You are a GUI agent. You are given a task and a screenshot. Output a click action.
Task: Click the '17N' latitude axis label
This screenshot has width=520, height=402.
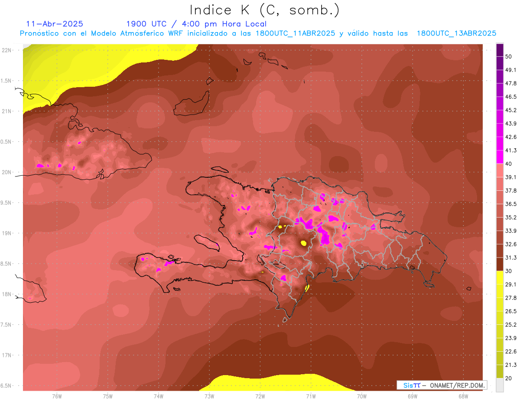[6, 356]
